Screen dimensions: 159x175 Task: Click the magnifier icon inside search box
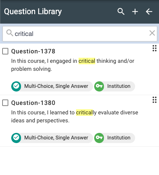tap(10, 33)
